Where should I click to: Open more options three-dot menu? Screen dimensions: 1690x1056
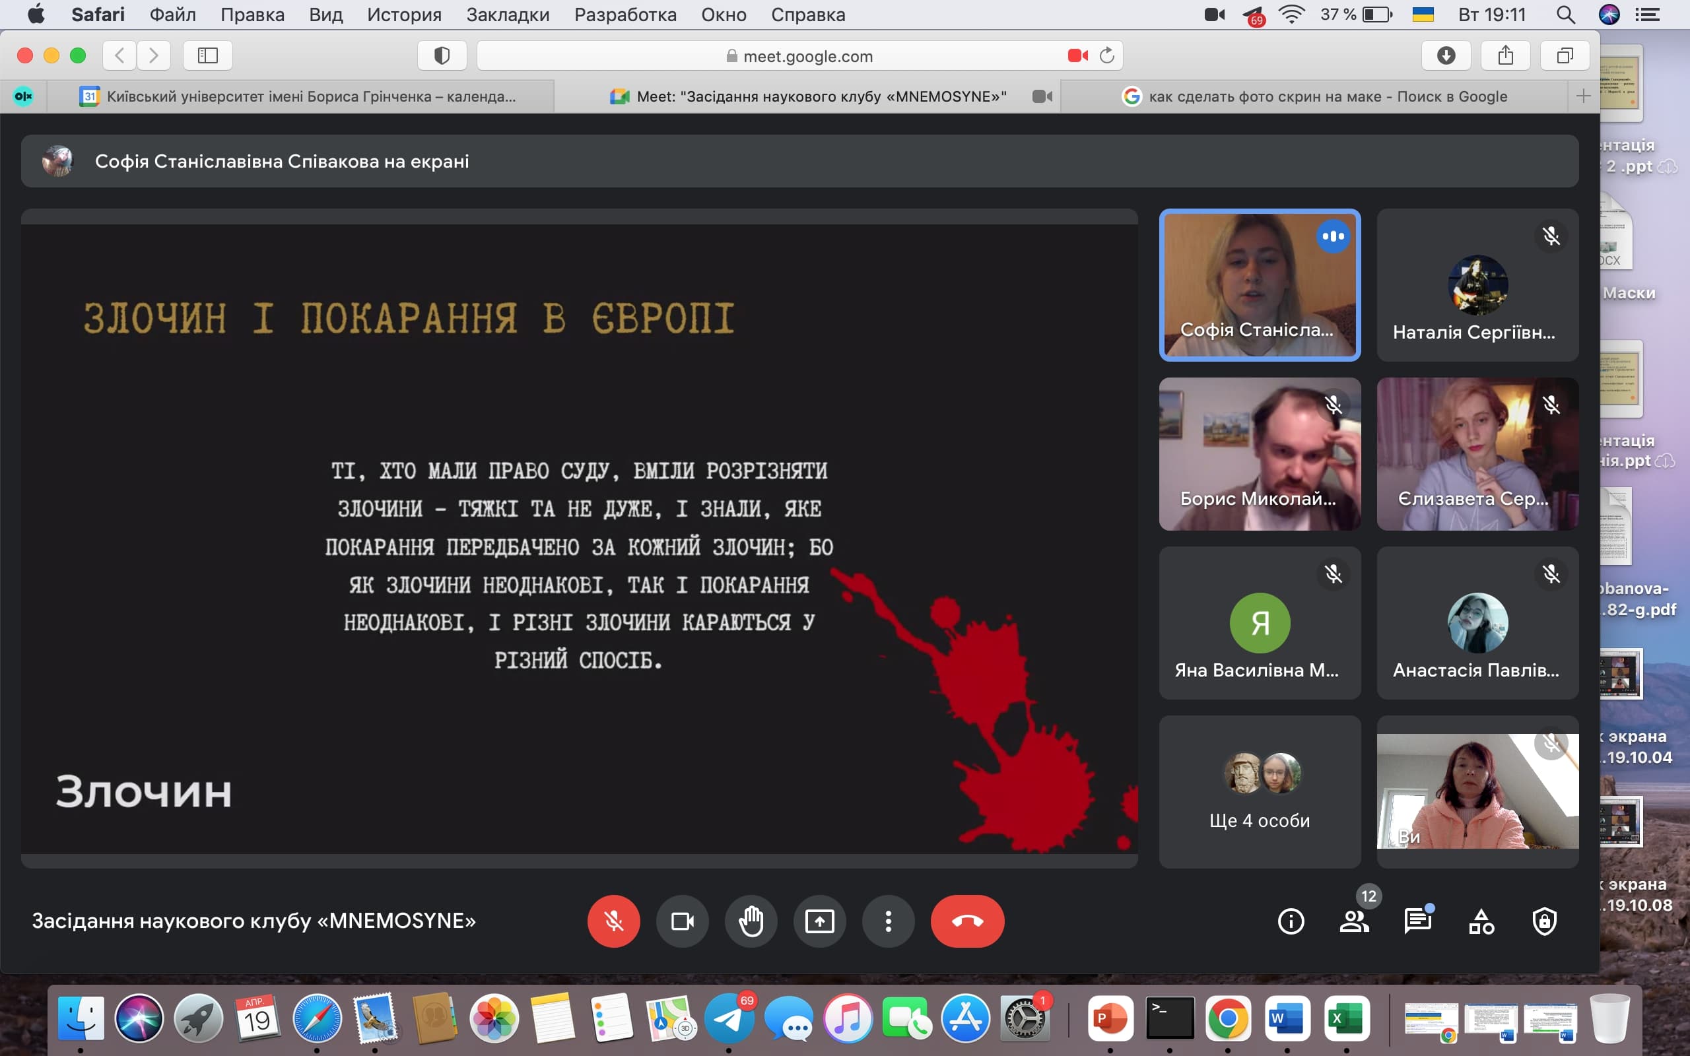coord(888,921)
